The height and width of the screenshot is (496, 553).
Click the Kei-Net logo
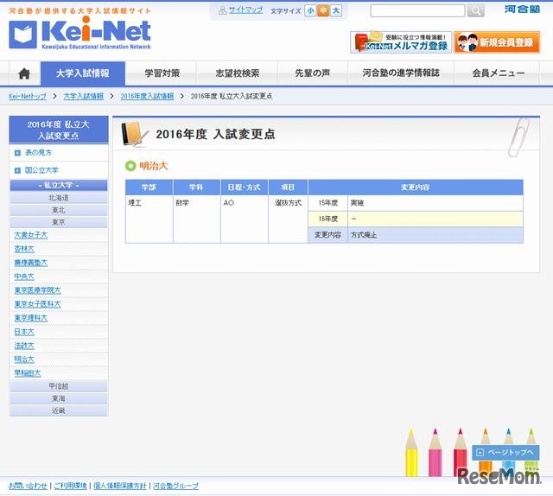tap(79, 33)
